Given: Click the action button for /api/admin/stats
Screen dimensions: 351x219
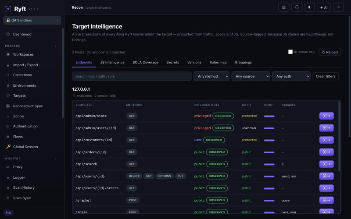Looking at the screenshot, I should [326, 116].
